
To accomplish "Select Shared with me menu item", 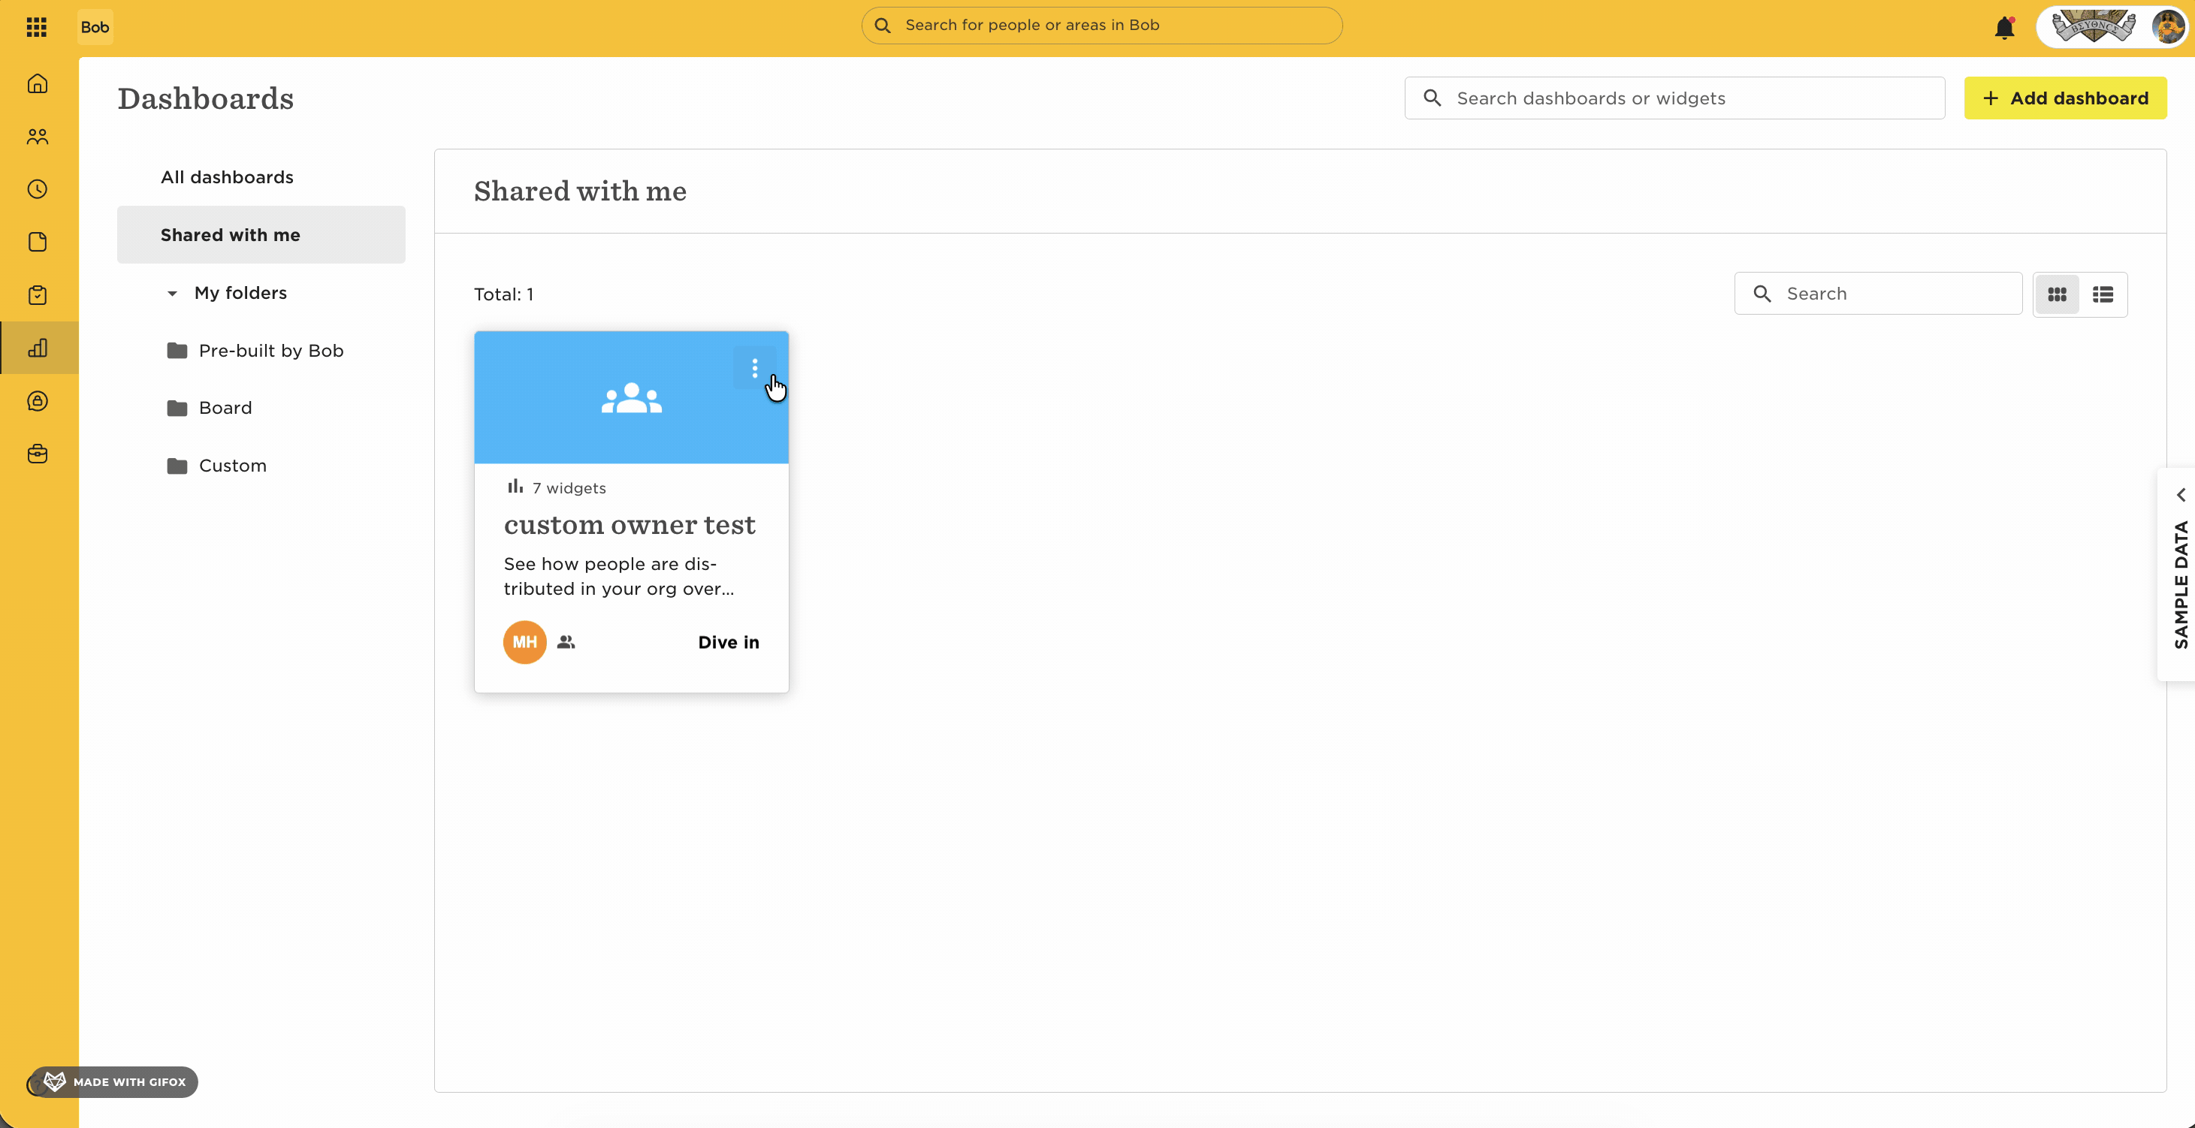I will pos(261,234).
